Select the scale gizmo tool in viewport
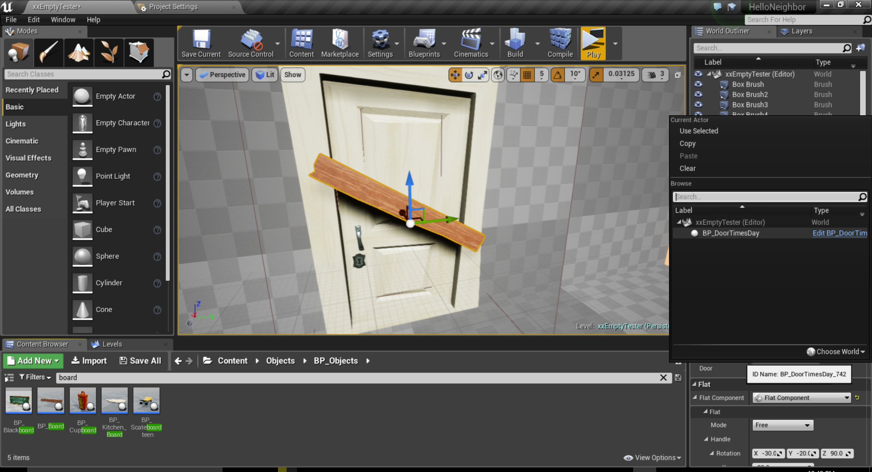 (x=482, y=75)
